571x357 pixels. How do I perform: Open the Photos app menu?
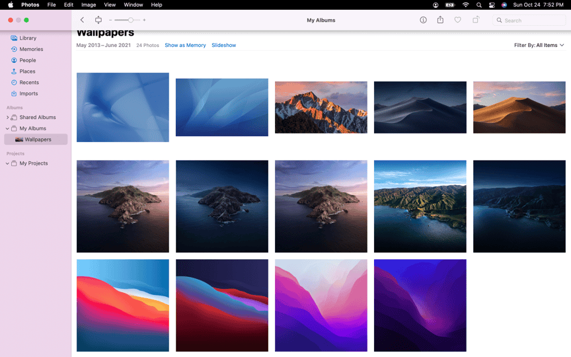(30, 5)
